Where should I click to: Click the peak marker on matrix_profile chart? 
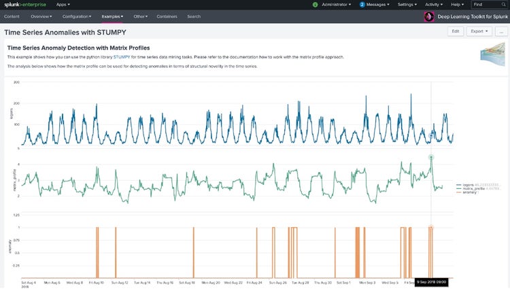pos(431,157)
